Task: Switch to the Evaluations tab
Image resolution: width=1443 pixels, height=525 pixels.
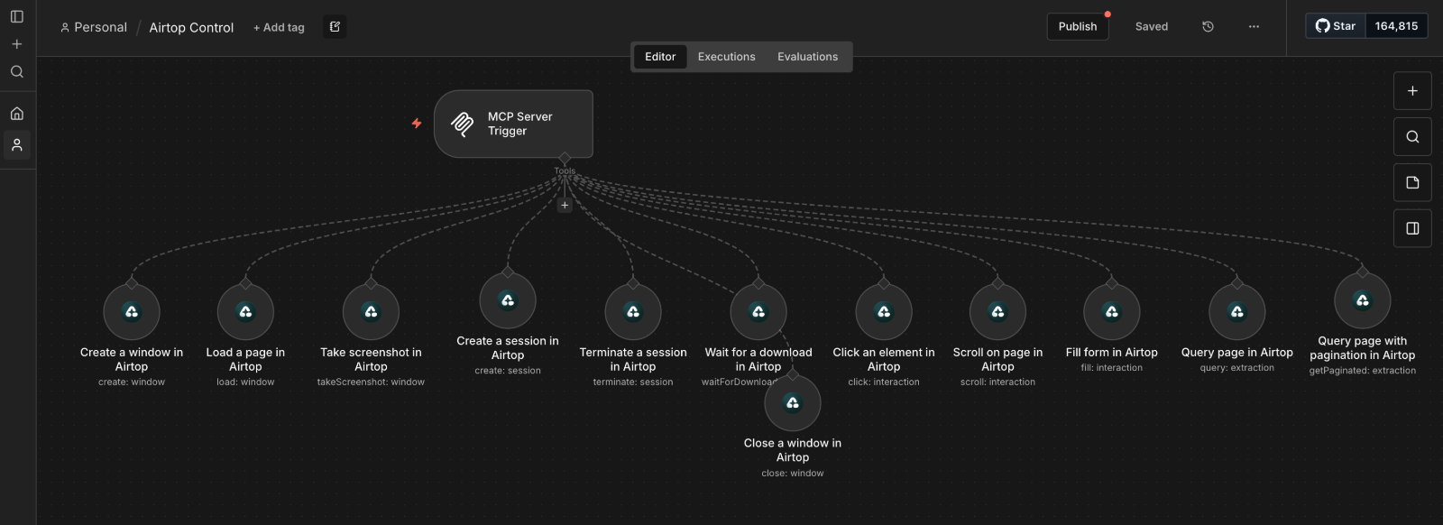Action: pos(807,57)
